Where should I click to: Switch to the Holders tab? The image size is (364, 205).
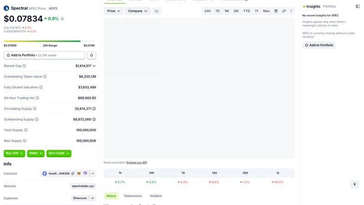(156, 196)
